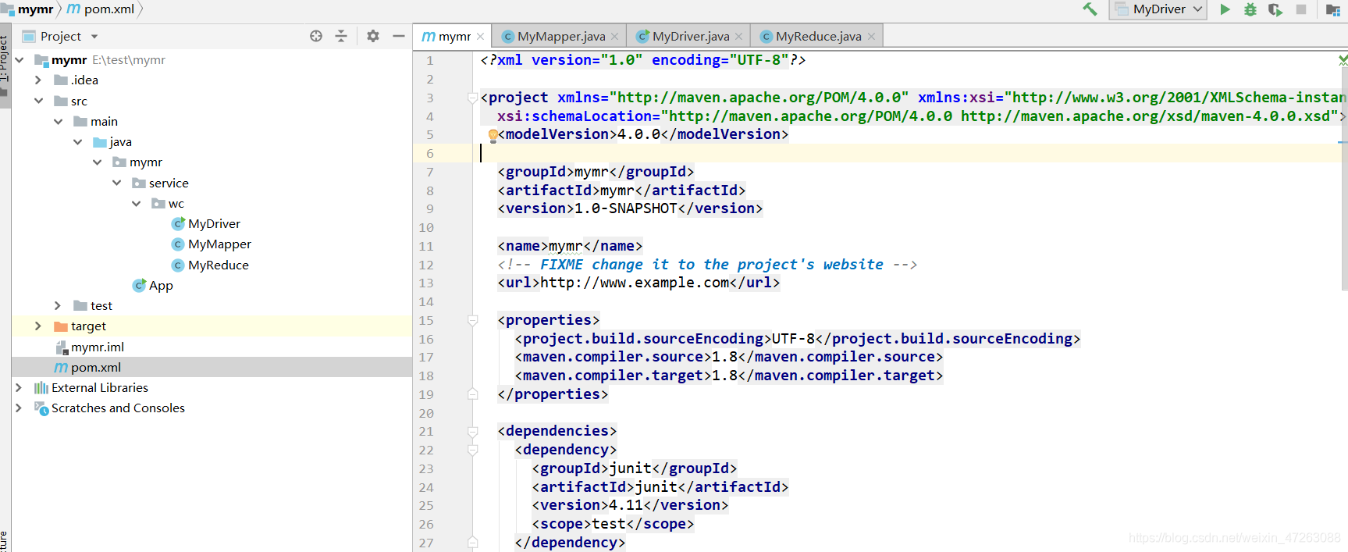Expand the target folder

coord(38,326)
